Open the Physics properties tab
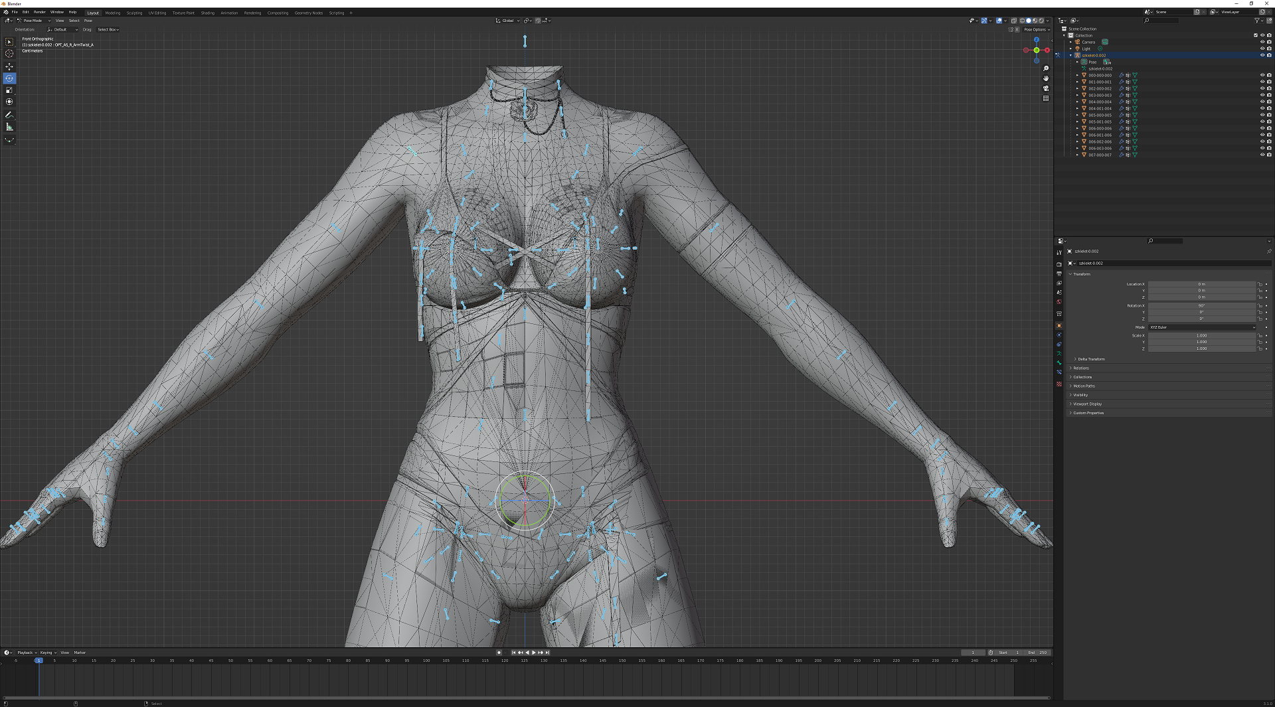The width and height of the screenshot is (1275, 707). (x=1059, y=335)
